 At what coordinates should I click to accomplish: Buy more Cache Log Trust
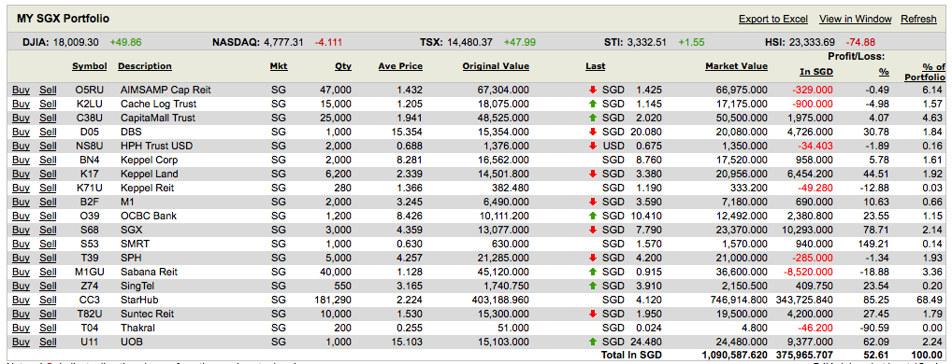pos(21,104)
